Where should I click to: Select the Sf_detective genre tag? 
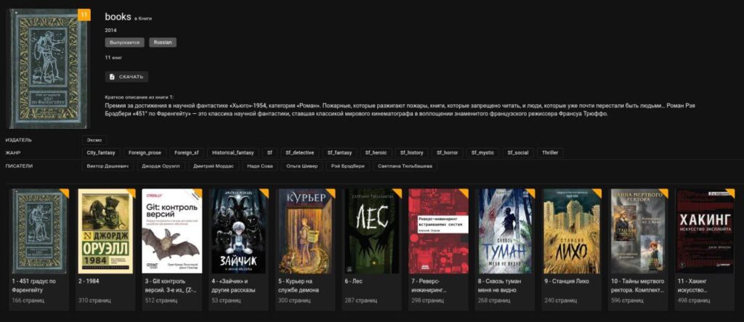click(x=299, y=153)
